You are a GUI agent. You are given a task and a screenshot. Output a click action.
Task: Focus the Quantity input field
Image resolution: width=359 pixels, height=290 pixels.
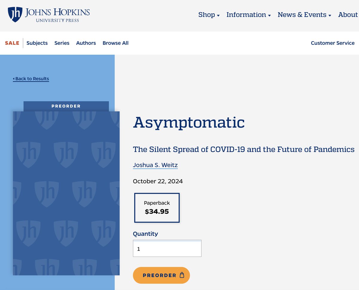pyautogui.click(x=167, y=248)
